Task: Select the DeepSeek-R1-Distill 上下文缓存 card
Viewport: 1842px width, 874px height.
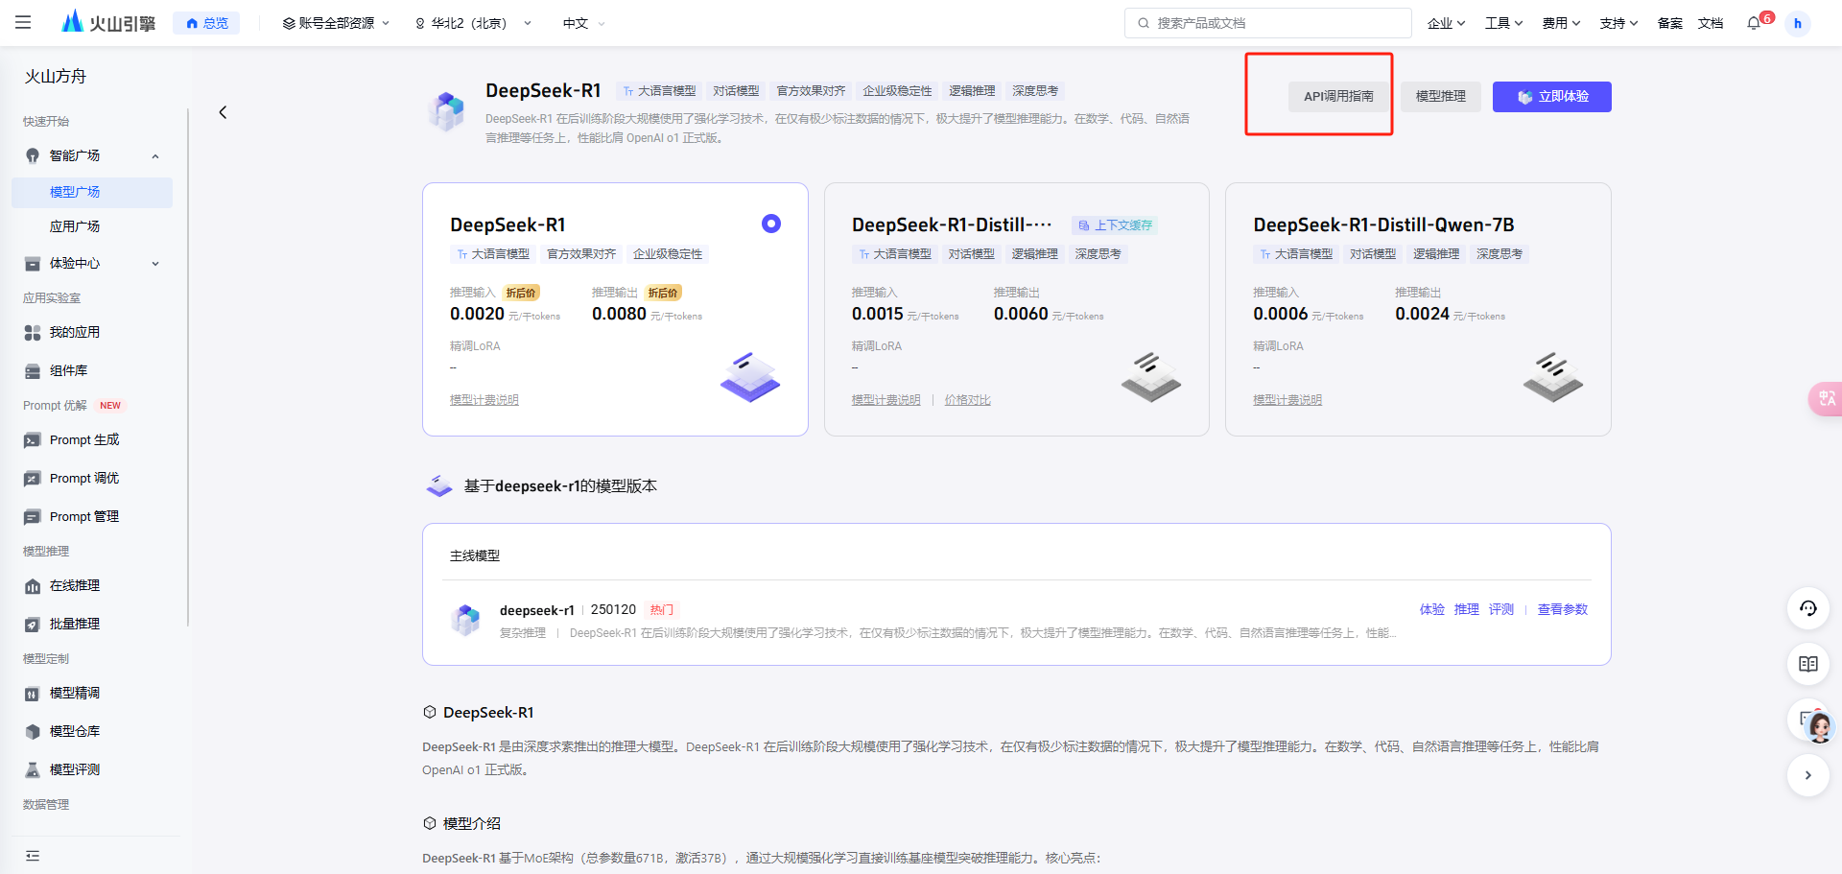Action: pos(1016,309)
